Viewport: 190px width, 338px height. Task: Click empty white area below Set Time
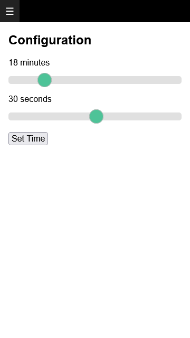coord(95,237)
